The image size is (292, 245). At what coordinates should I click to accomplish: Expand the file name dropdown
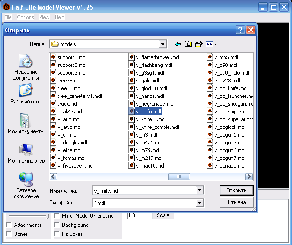[x=199, y=190]
